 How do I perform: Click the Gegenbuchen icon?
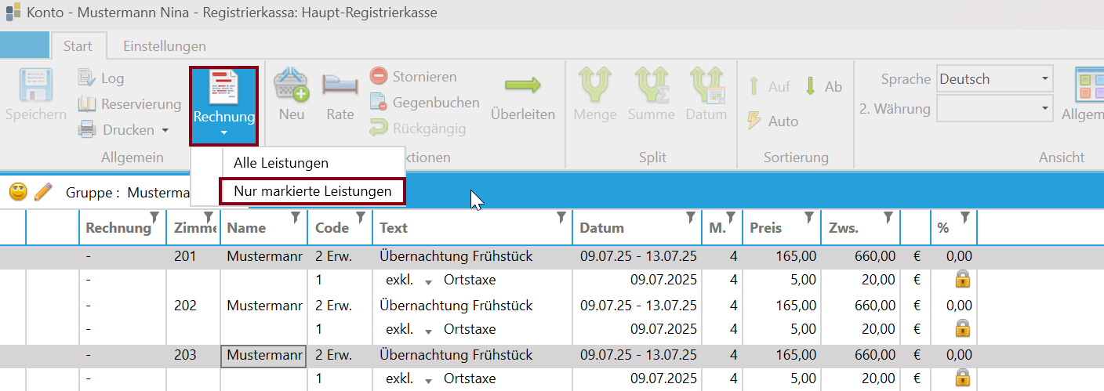[379, 103]
